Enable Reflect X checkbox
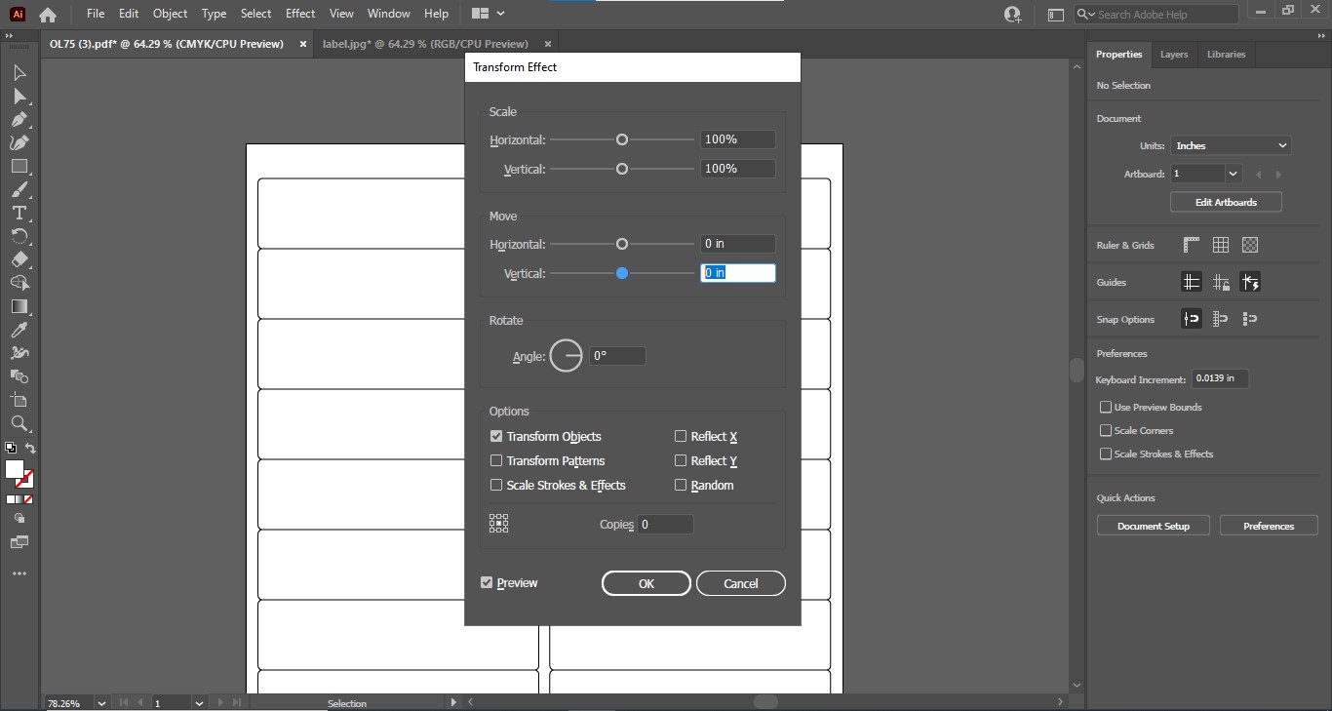Screen dimensions: 1332x711 (x=681, y=436)
